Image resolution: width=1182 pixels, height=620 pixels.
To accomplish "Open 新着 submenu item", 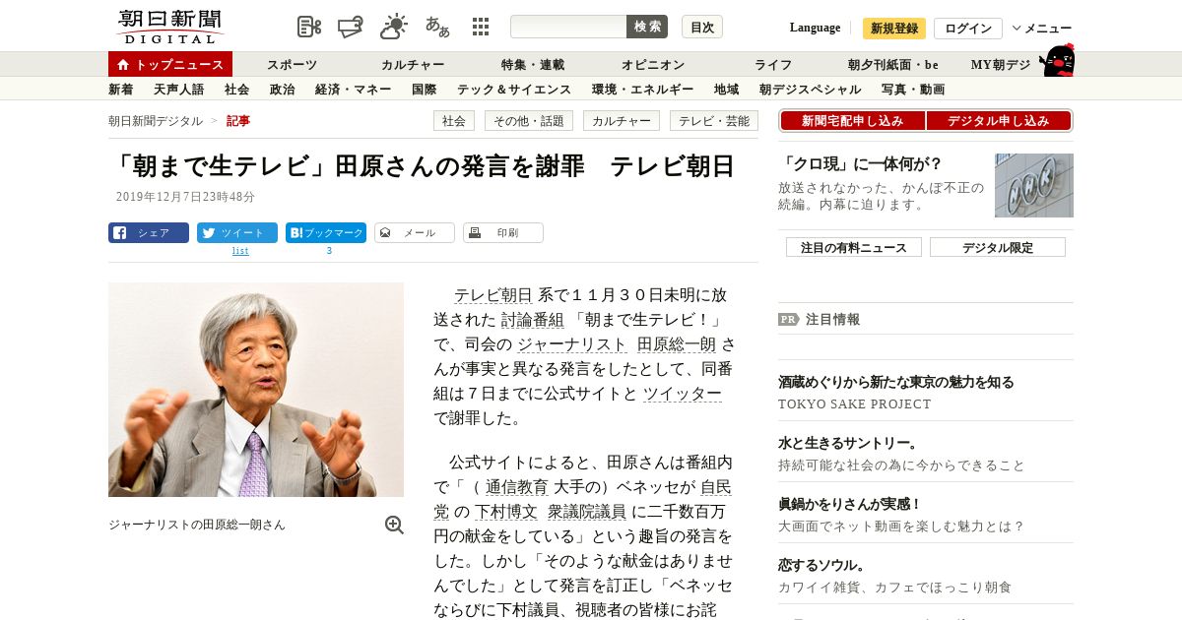I will [120, 89].
